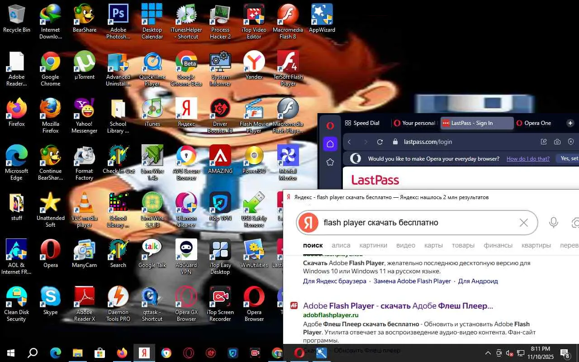Screen dimensions: 579x362
Task: Open Opera's privacy shield icon
Action: (571, 142)
